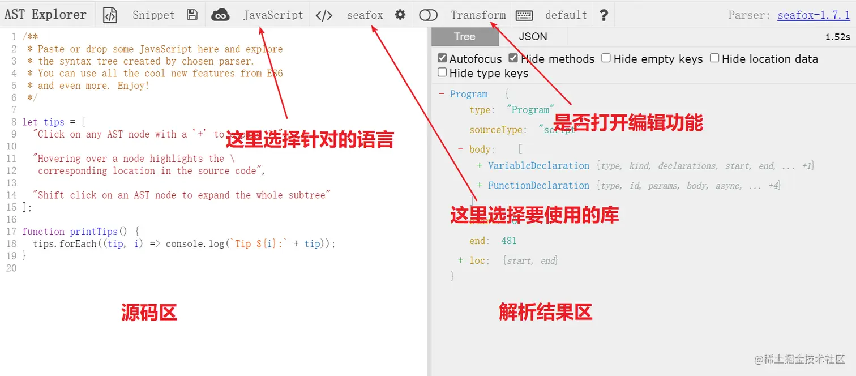Uncheck the Hide methods checkbox
This screenshot has width=856, height=376.
(513, 58)
